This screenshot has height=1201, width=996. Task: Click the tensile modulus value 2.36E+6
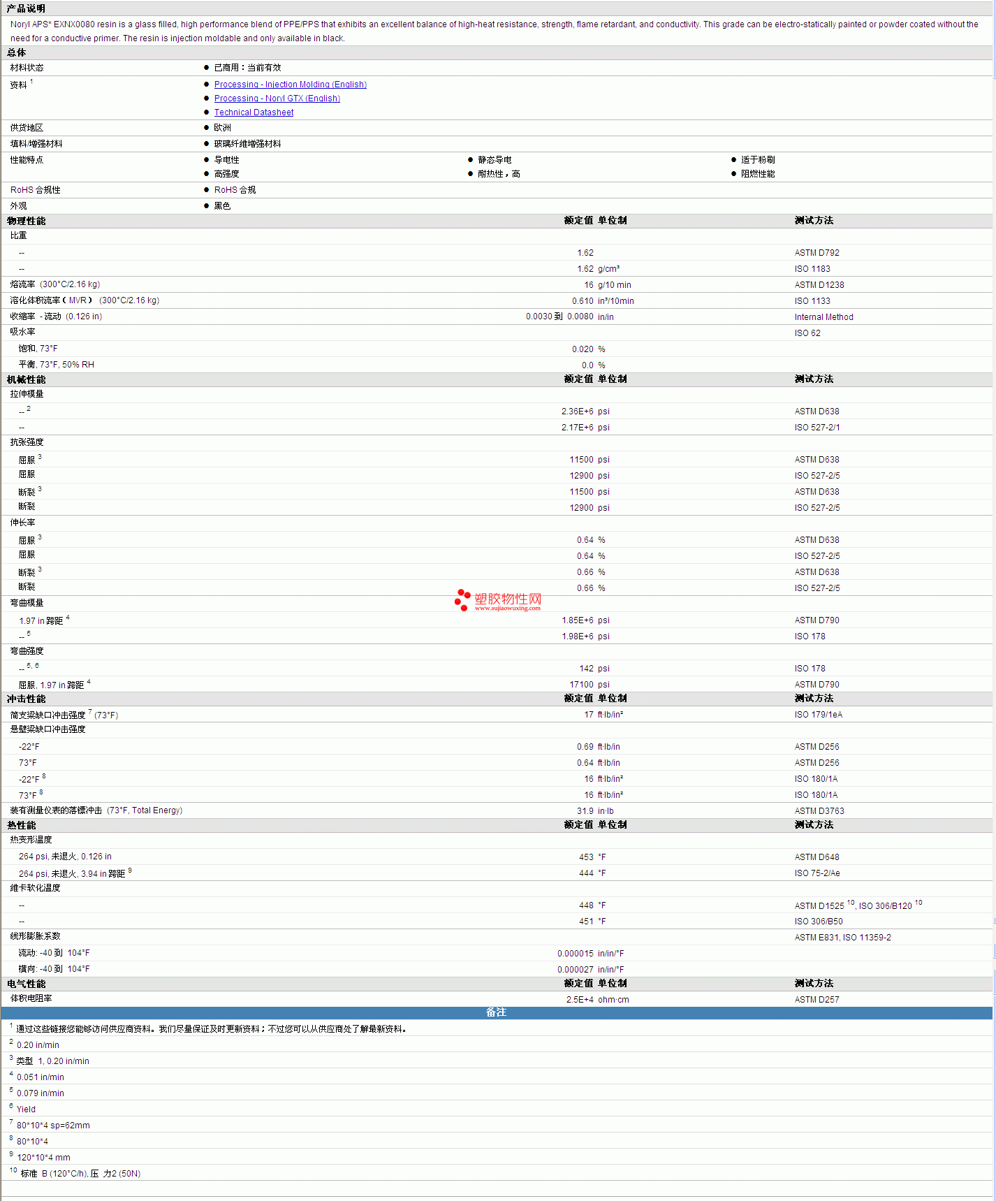[577, 412]
